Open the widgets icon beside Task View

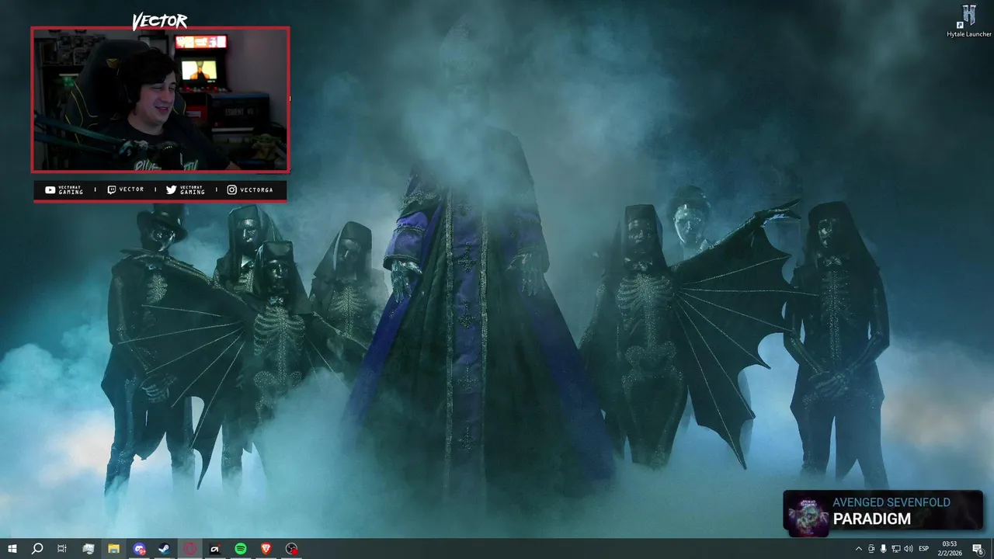point(88,549)
